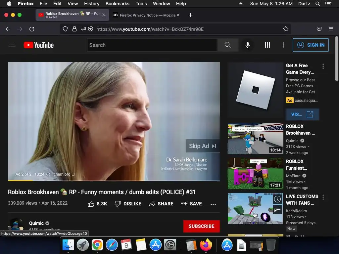Open the permissions icon in address bar

coord(83,29)
